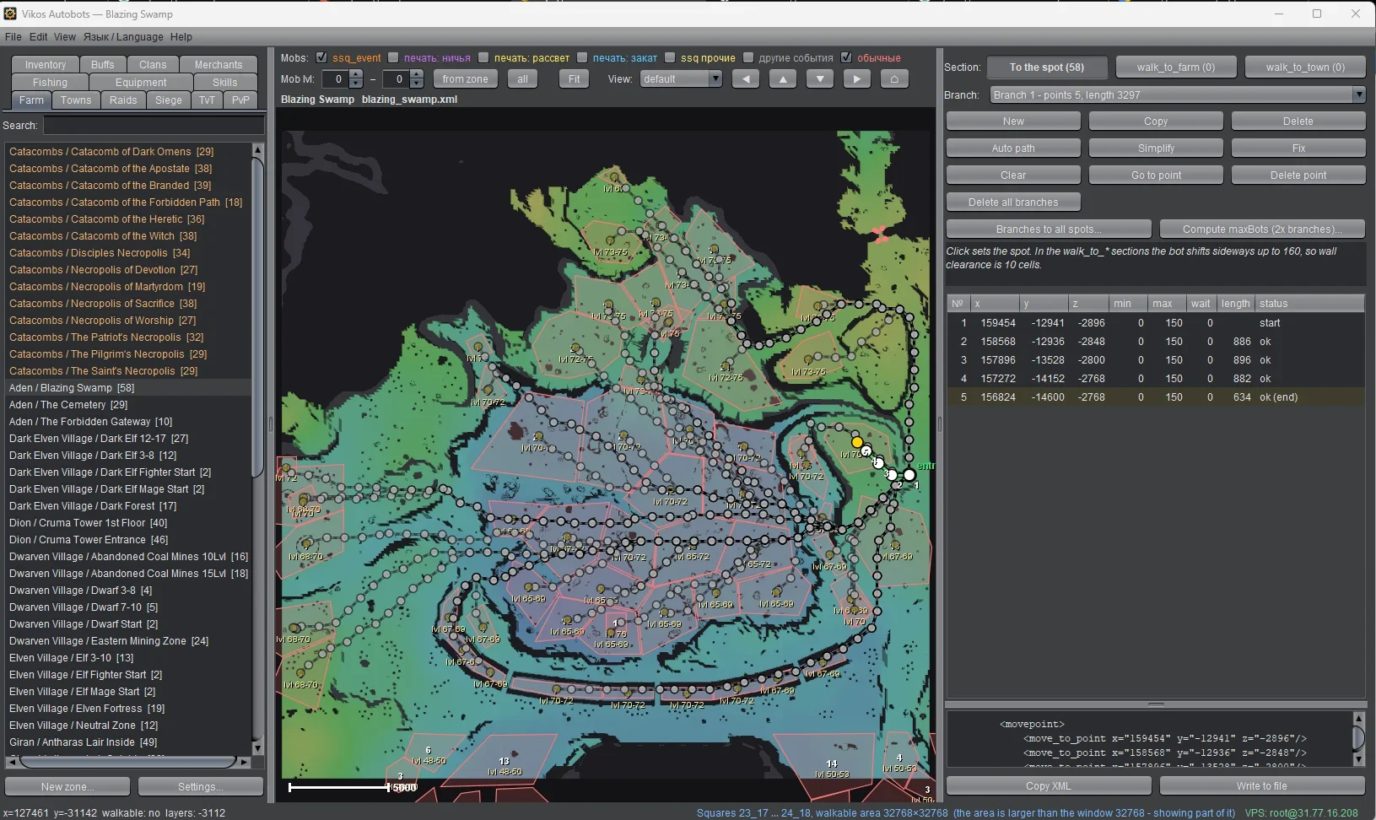Click the down arrow of the zone list scrollbar
The height and width of the screenshot is (820, 1376).
click(257, 747)
